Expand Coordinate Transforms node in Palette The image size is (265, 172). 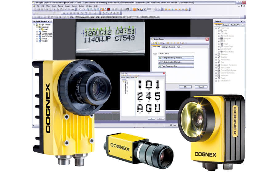point(216,65)
